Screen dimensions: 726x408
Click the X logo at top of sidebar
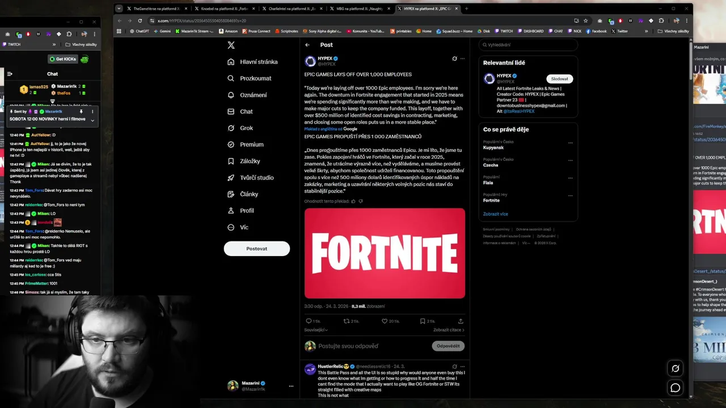point(231,45)
